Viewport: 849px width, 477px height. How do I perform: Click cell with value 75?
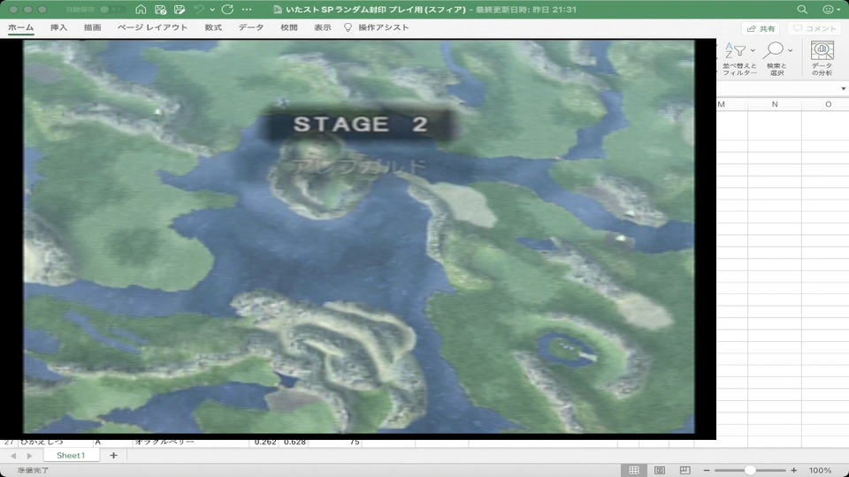coord(335,443)
